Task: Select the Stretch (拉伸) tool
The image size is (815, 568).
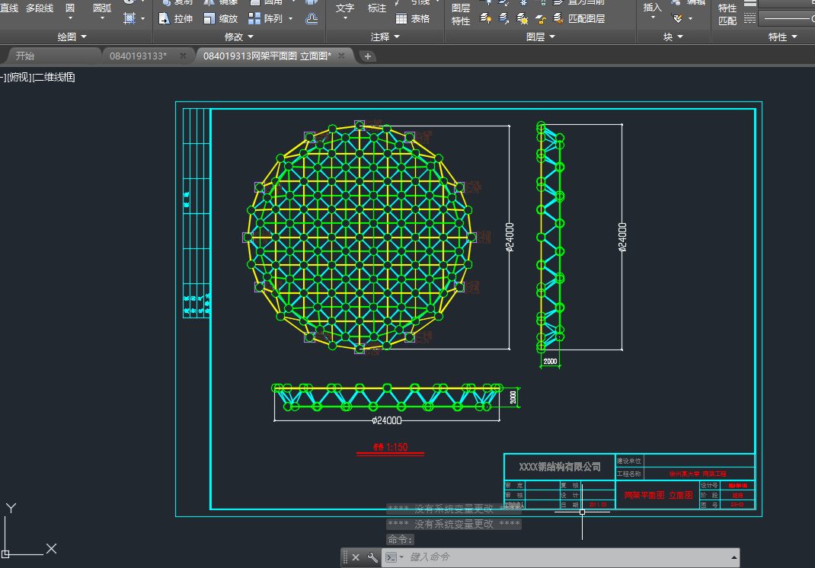Action: click(176, 18)
